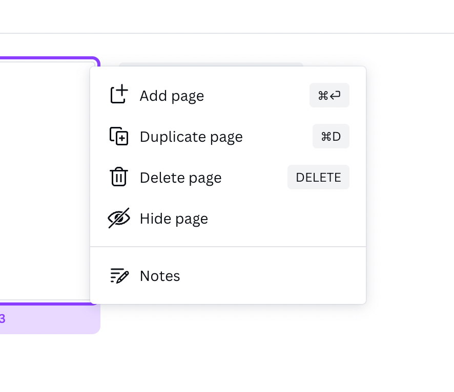Click the Add page plus icon

[119, 95]
